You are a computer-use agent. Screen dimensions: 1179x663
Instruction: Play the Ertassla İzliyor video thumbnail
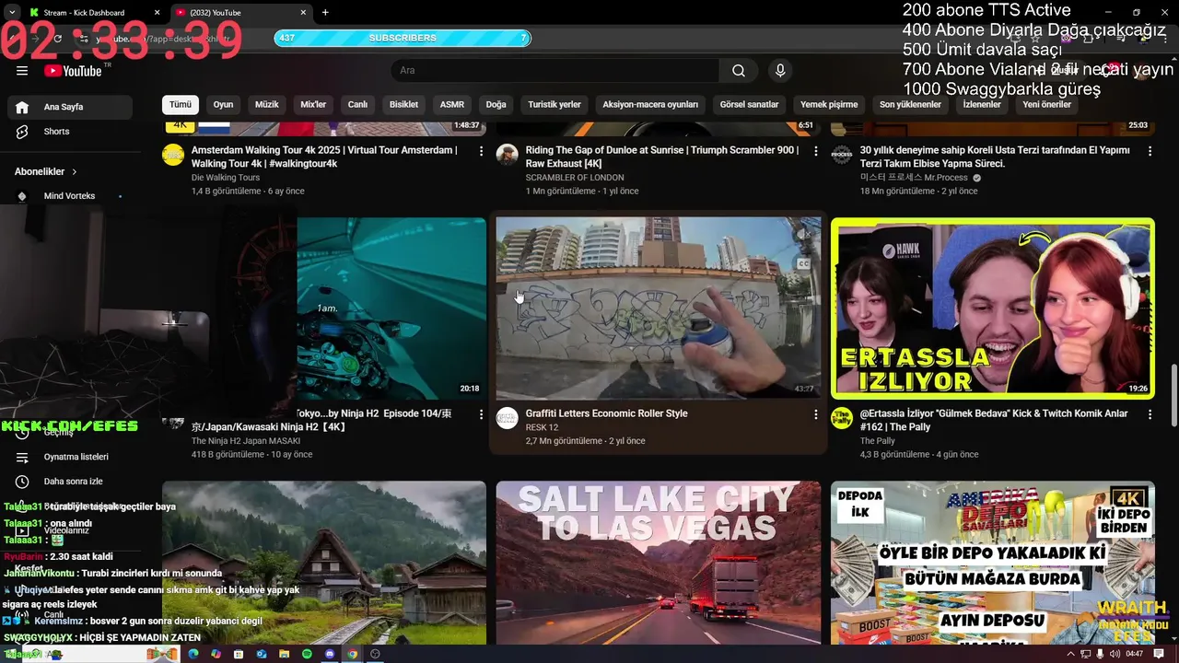coord(993,308)
